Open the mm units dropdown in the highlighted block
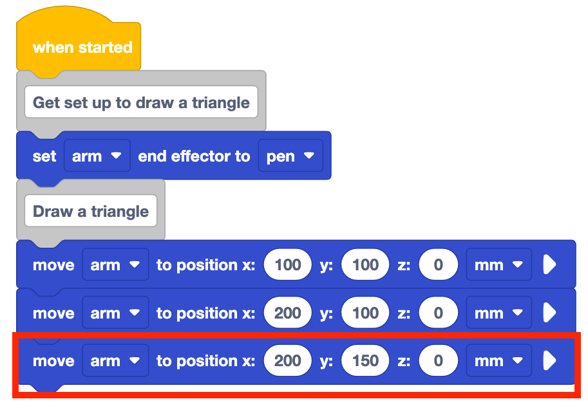The image size is (588, 408). (x=498, y=361)
